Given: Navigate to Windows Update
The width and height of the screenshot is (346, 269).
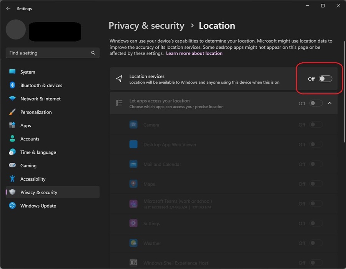Looking at the screenshot, I should click(38, 206).
